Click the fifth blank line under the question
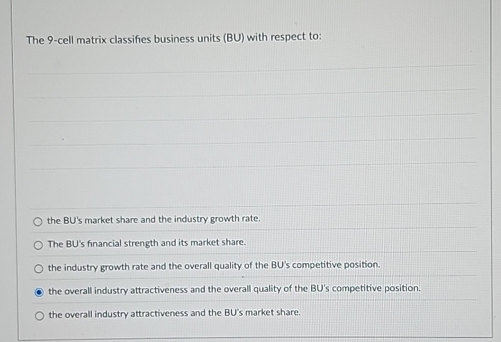The image size is (501, 342). 254,167
